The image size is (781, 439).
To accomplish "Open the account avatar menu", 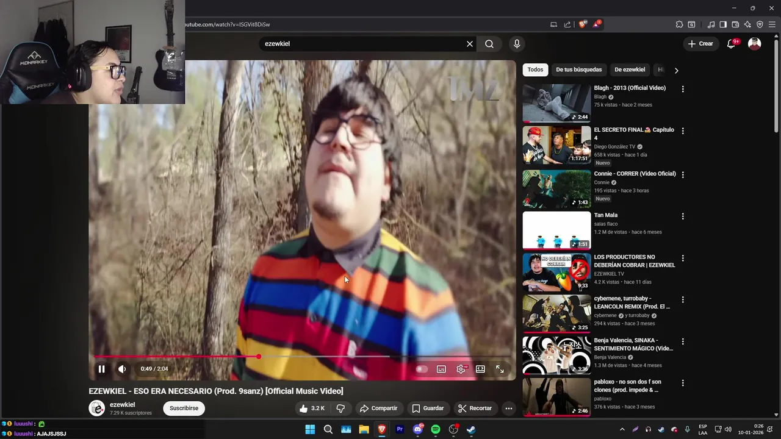I will pos(755,44).
